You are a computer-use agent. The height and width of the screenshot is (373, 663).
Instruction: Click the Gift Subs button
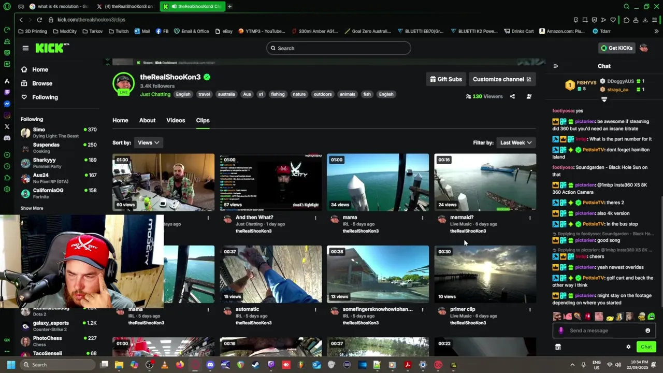tap(446, 79)
